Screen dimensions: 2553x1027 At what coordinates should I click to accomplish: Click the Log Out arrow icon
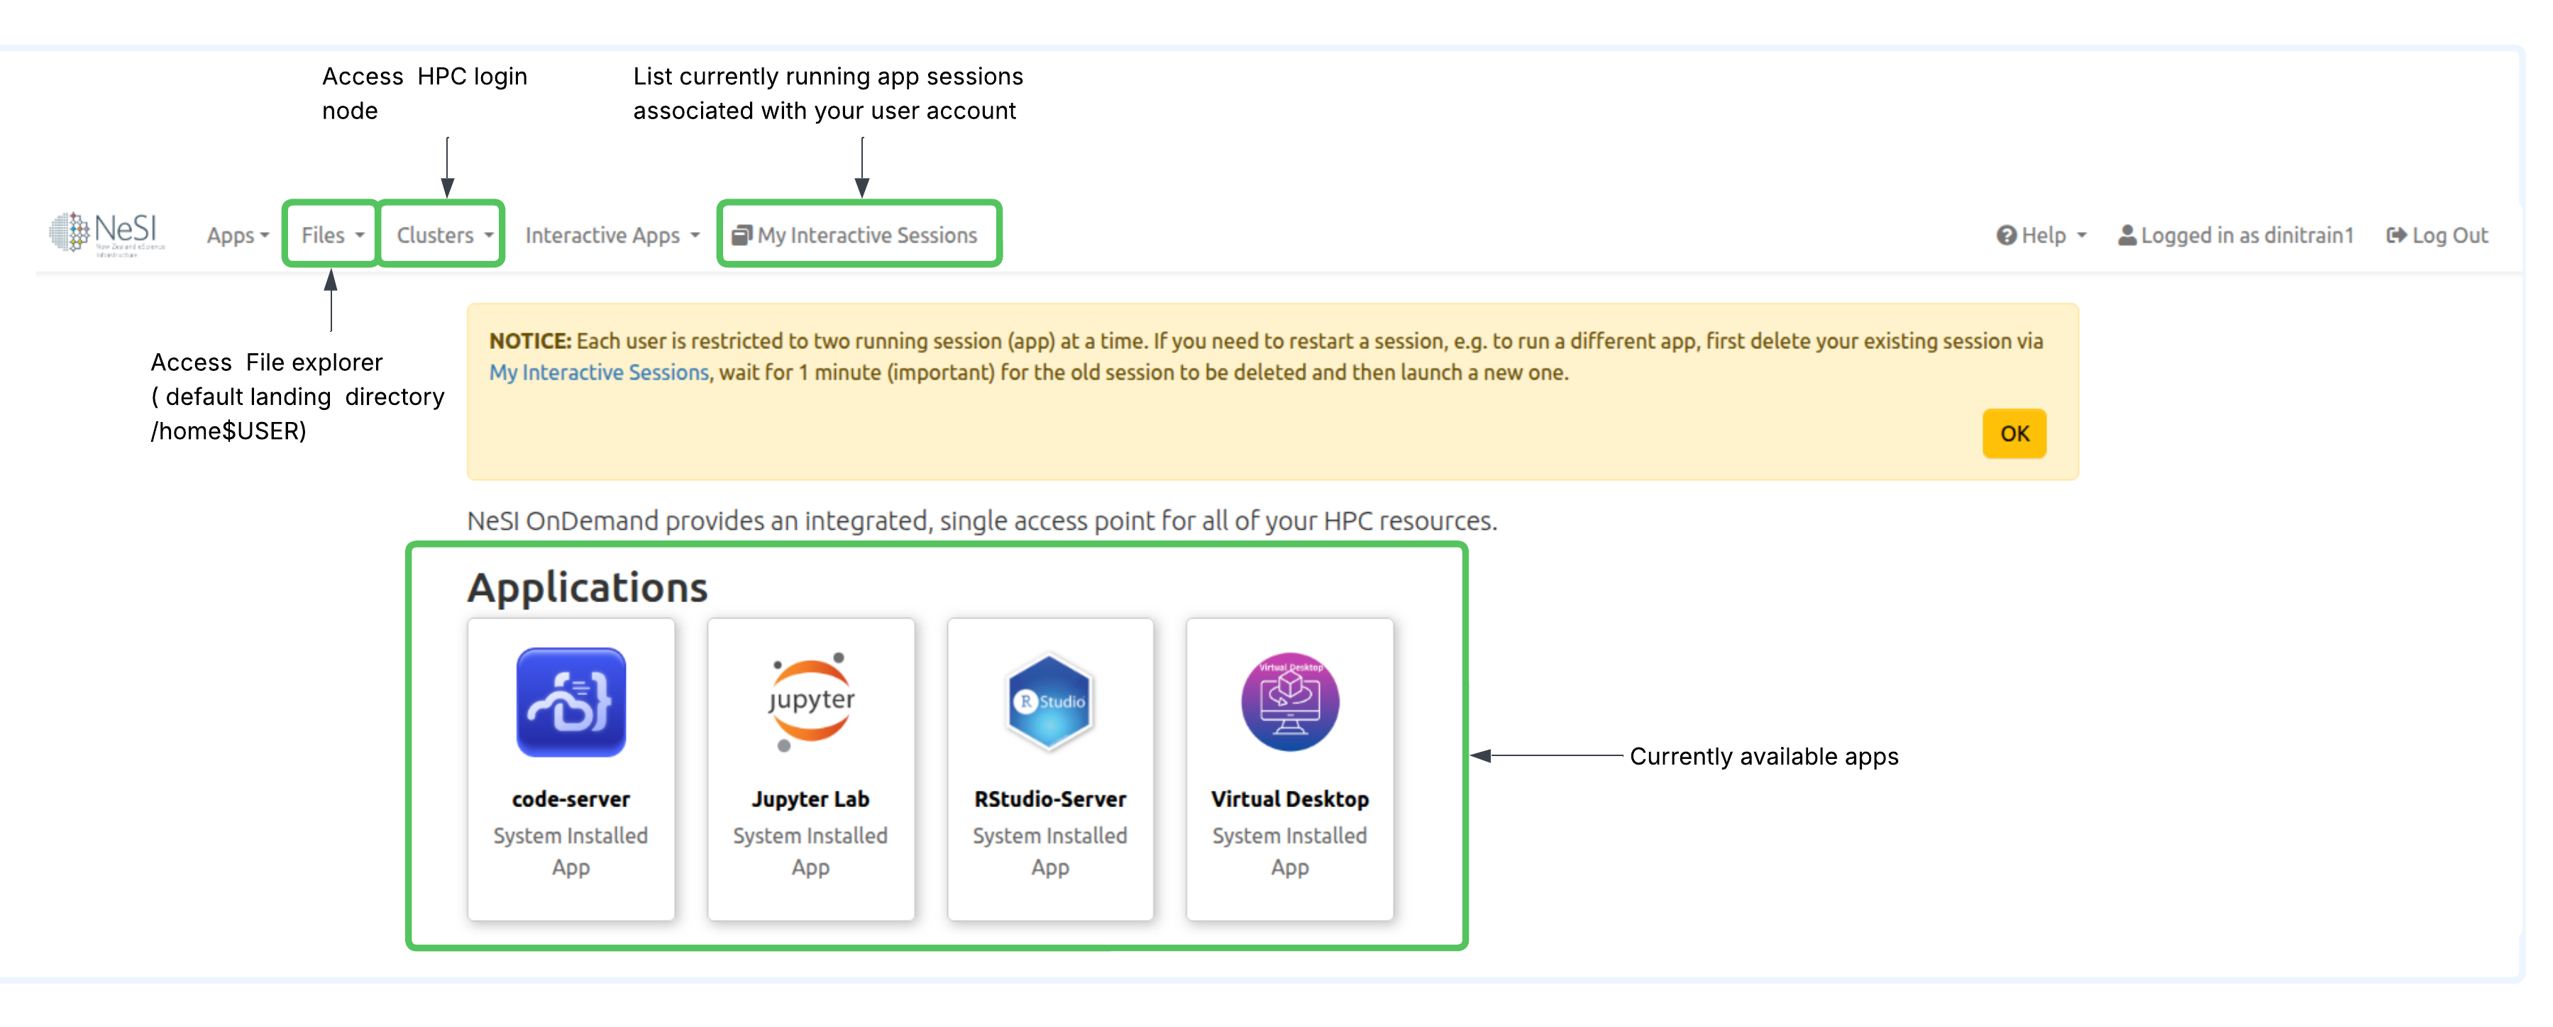click(2396, 235)
